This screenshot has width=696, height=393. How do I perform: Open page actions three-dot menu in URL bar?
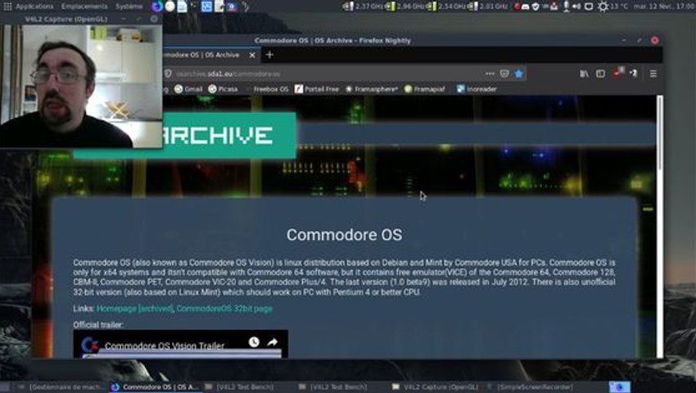pyautogui.click(x=490, y=75)
